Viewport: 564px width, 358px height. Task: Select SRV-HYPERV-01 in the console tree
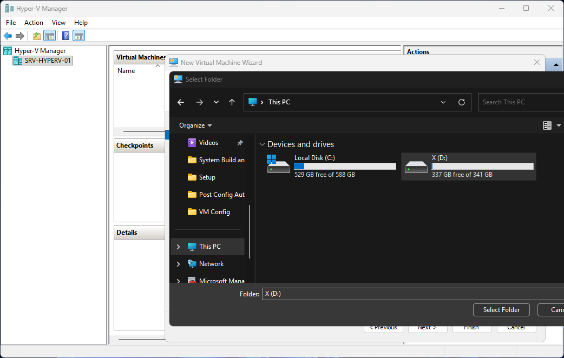[48, 61]
